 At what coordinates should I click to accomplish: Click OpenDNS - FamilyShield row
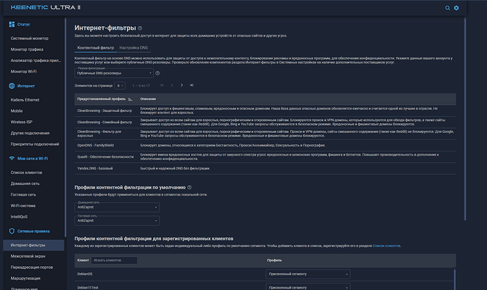[x=265, y=145]
